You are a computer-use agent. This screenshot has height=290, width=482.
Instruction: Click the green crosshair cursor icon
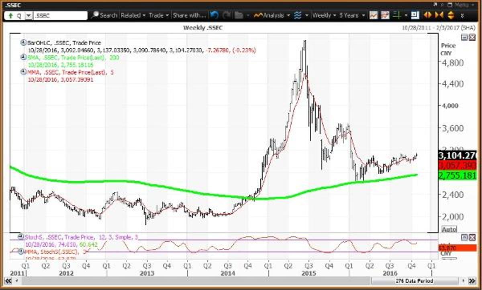pos(396,15)
